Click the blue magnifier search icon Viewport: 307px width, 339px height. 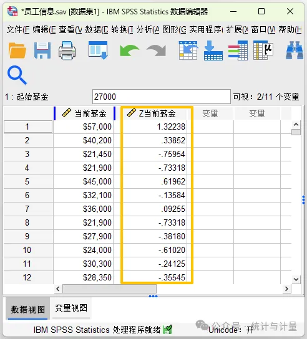[17, 75]
